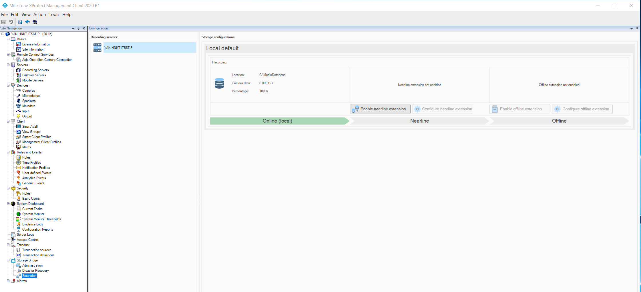Viewport: 641px width, 292px height.
Task: Collapse the Devices tree node
Action: (x=8, y=85)
